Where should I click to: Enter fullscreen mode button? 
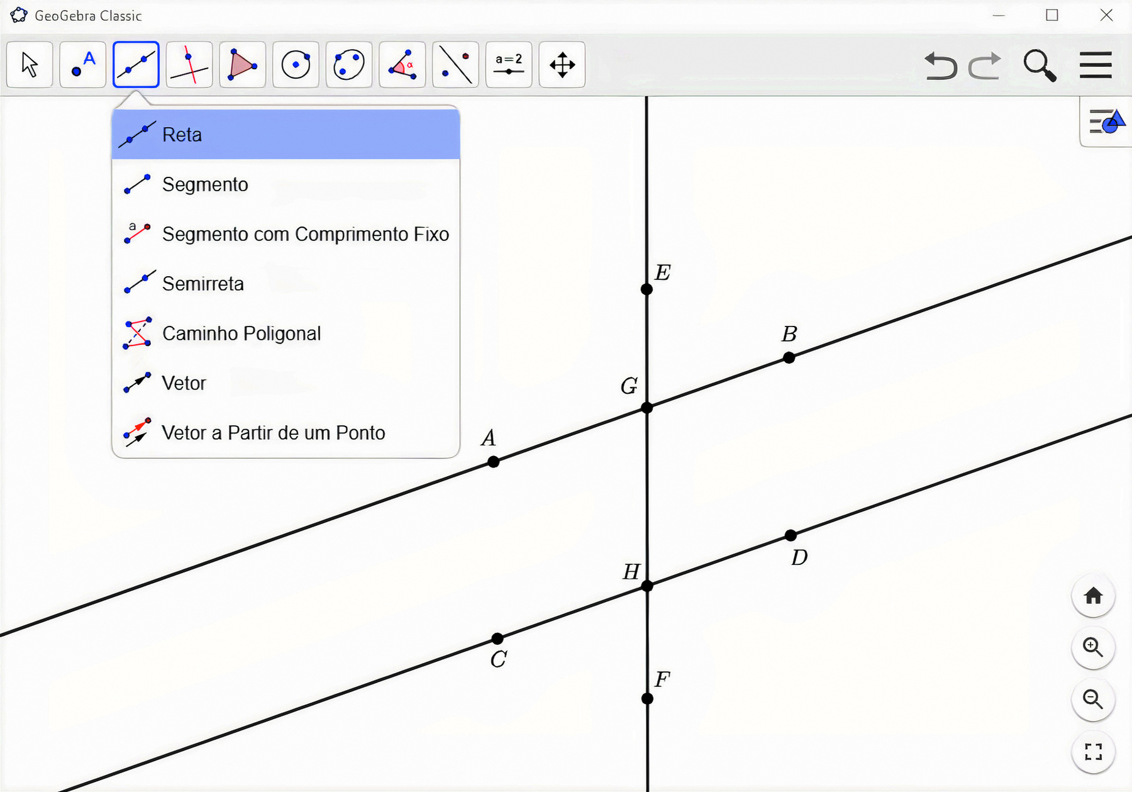point(1093,752)
